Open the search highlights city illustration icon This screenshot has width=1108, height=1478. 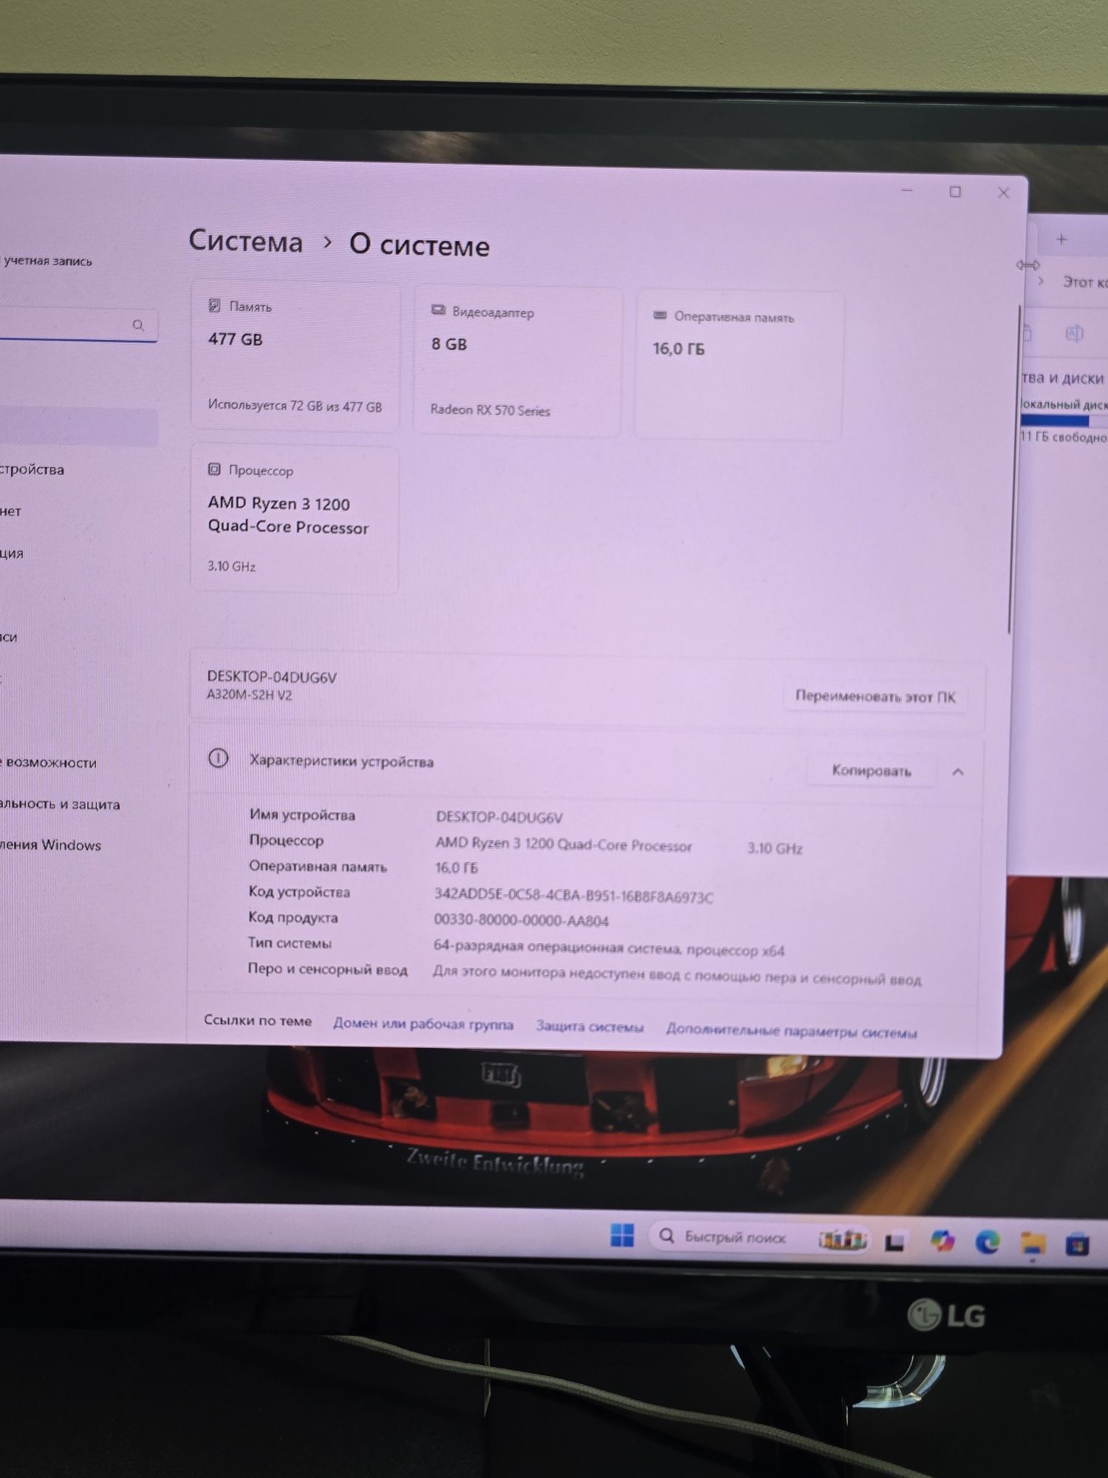pyautogui.click(x=841, y=1239)
